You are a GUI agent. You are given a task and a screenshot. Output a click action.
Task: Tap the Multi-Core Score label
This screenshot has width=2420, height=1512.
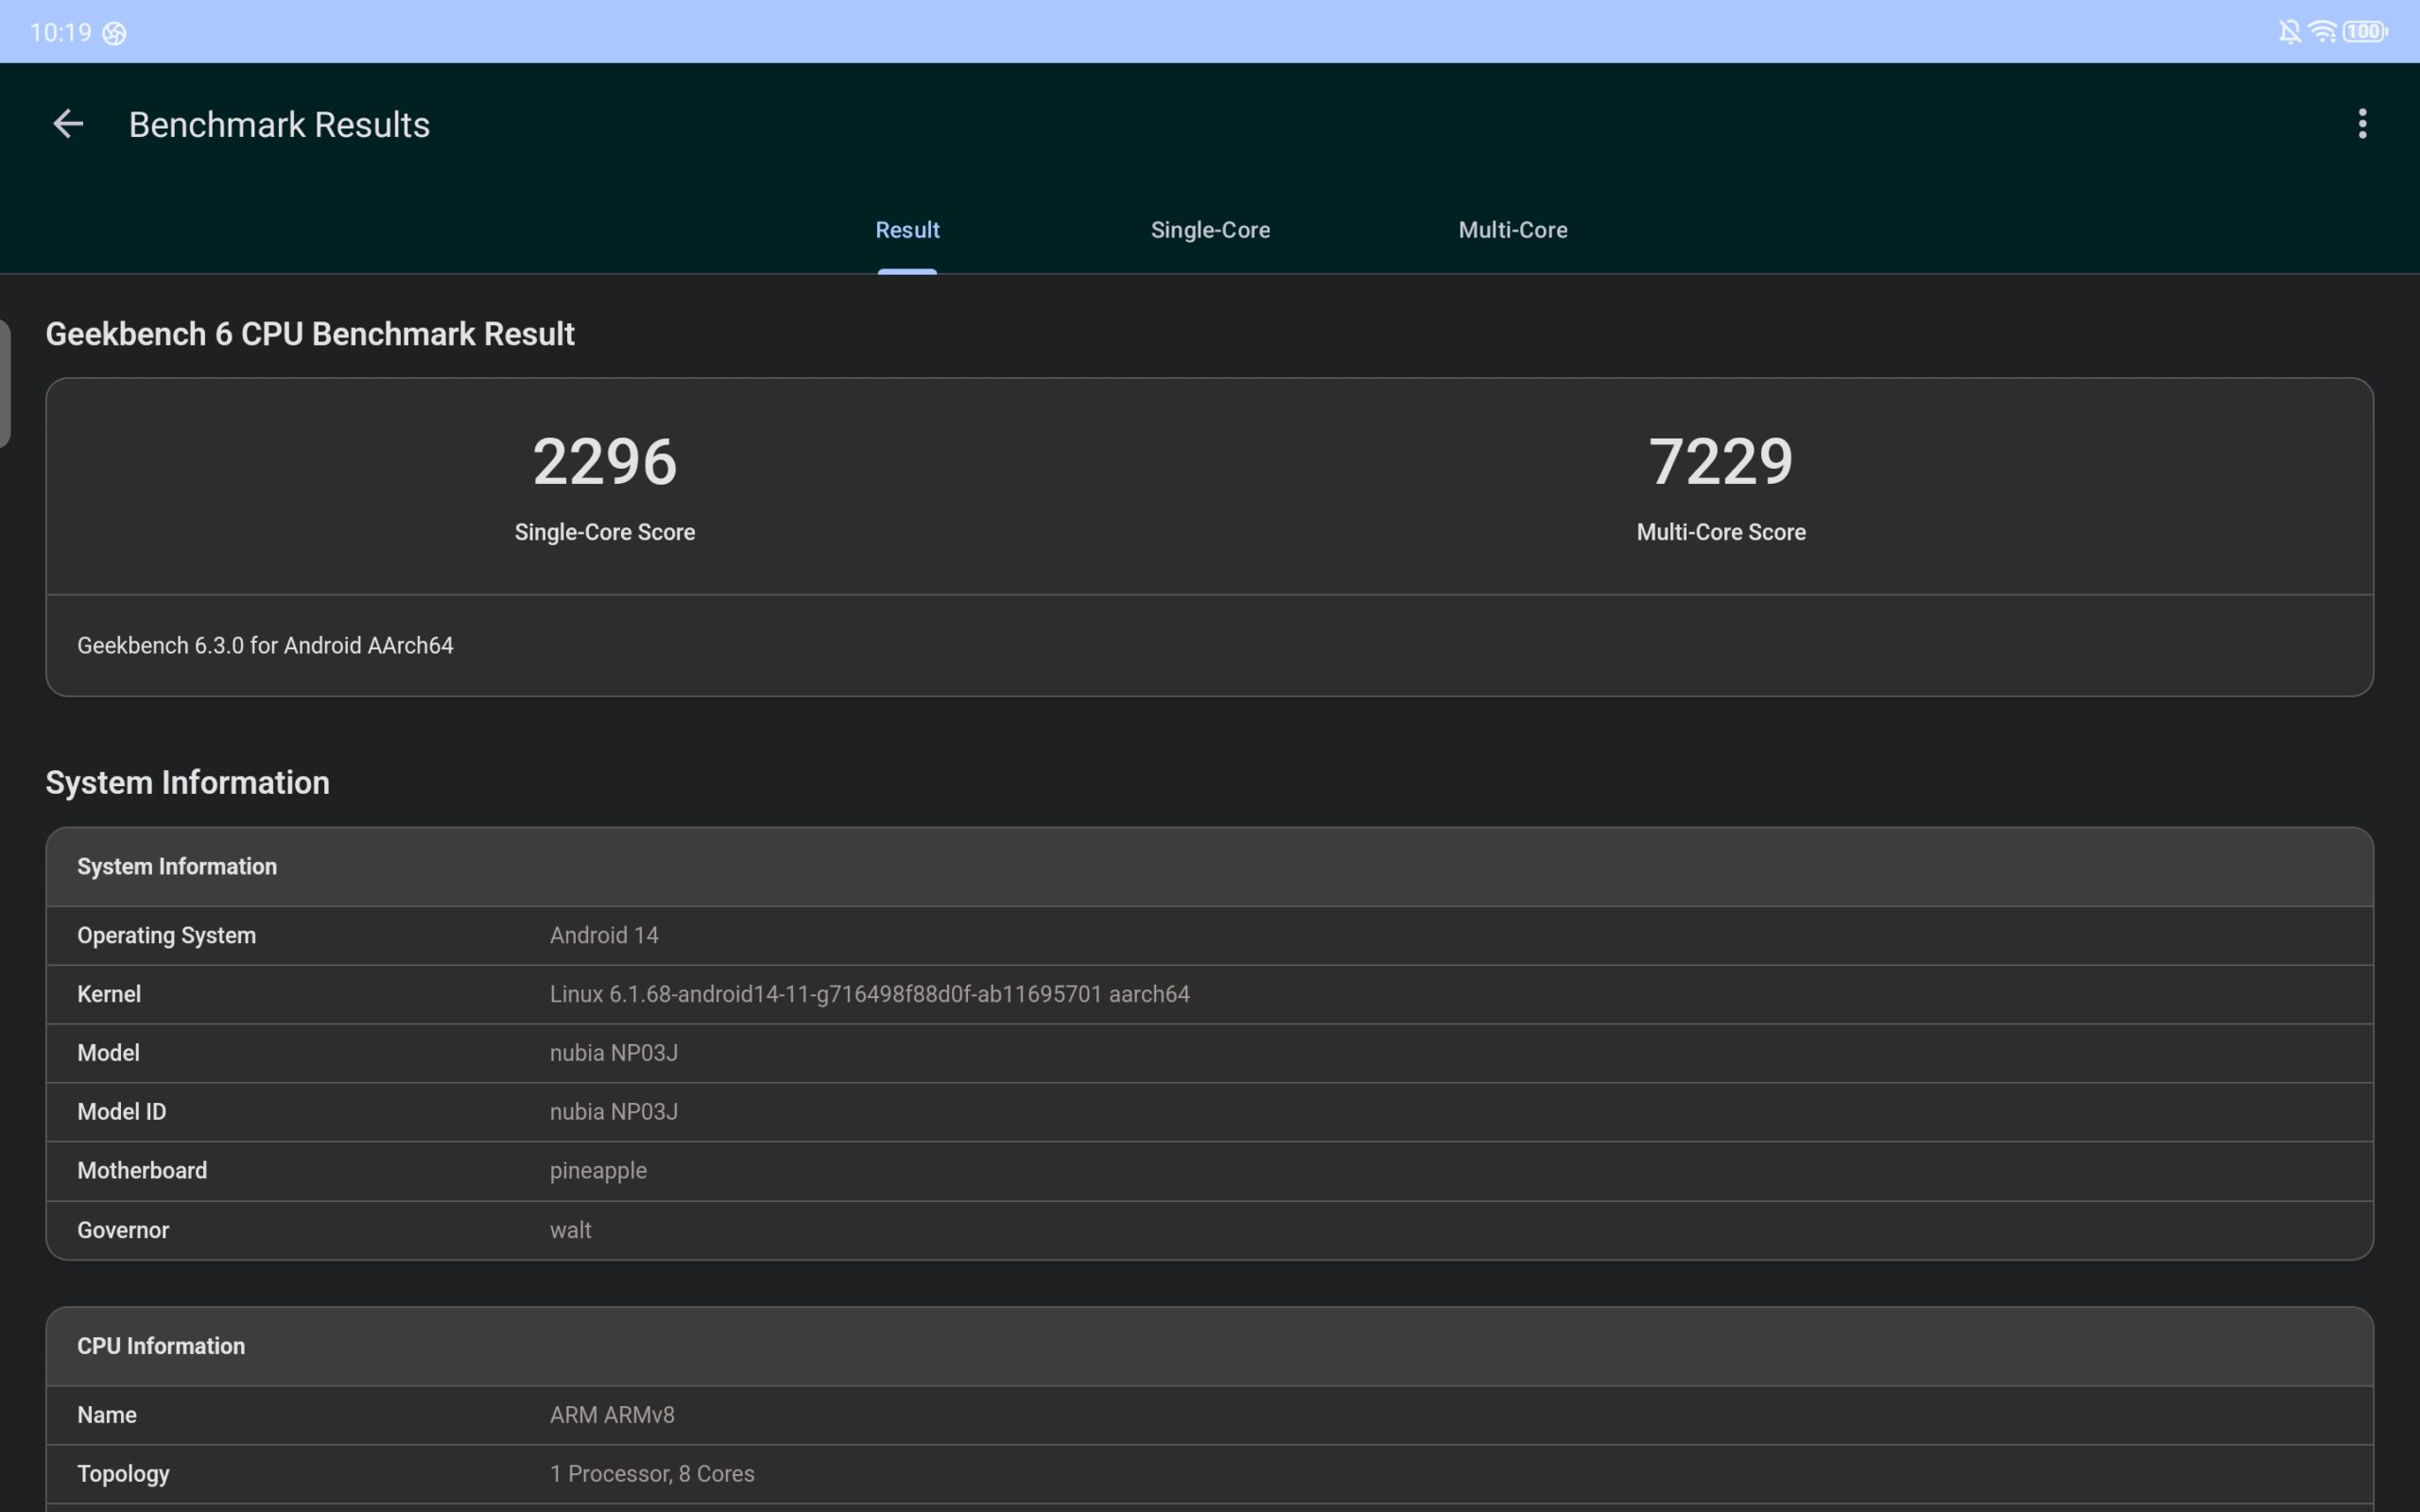click(1720, 532)
